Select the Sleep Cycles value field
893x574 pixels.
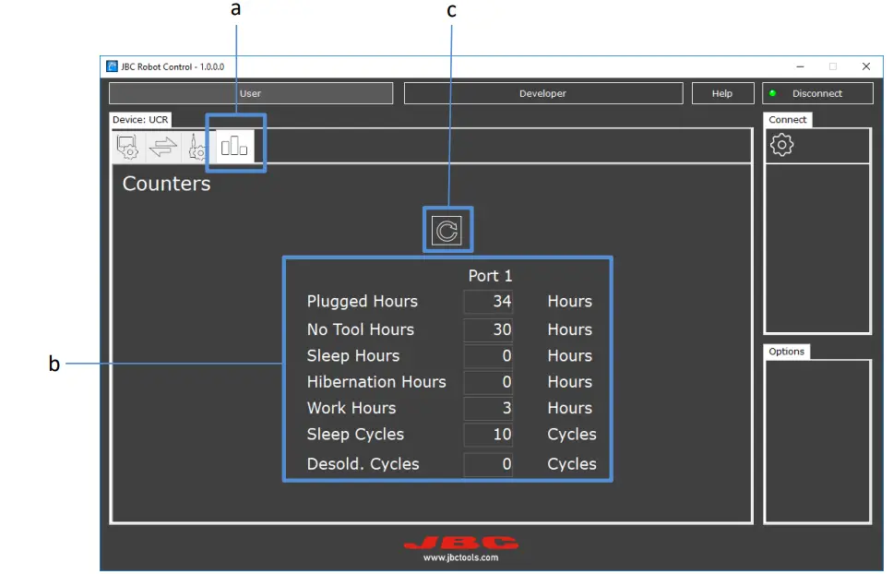coord(488,434)
